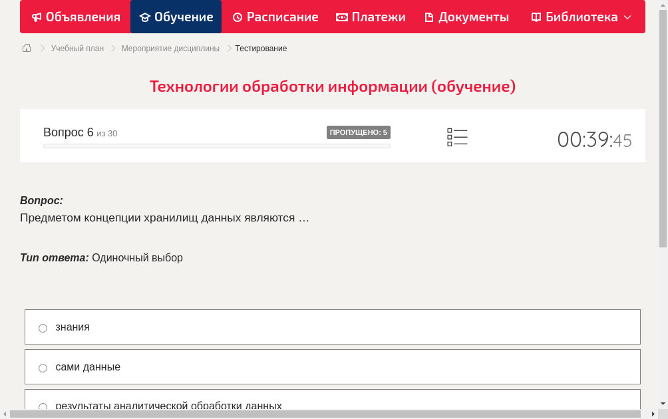Image resolution: width=668 pixels, height=419 pixels.
Task: Open the Платежи menu section
Action: point(371,17)
